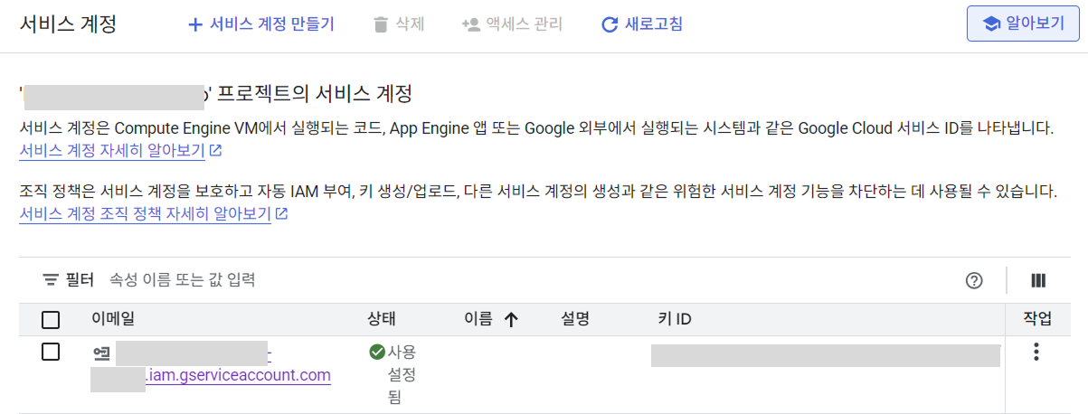The height and width of the screenshot is (414, 1088).
Task: Click the 새로고침 refresh button
Action: tap(642, 24)
